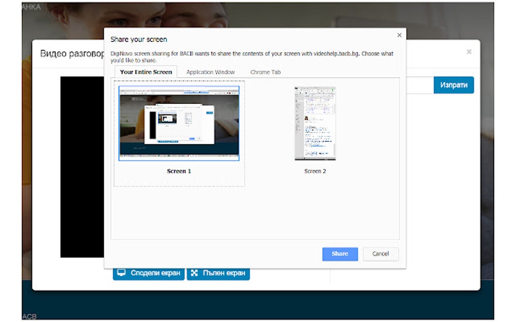The image size is (516, 322).
Task: Click the monitor icon on Сподели екран button
Action: (x=121, y=273)
